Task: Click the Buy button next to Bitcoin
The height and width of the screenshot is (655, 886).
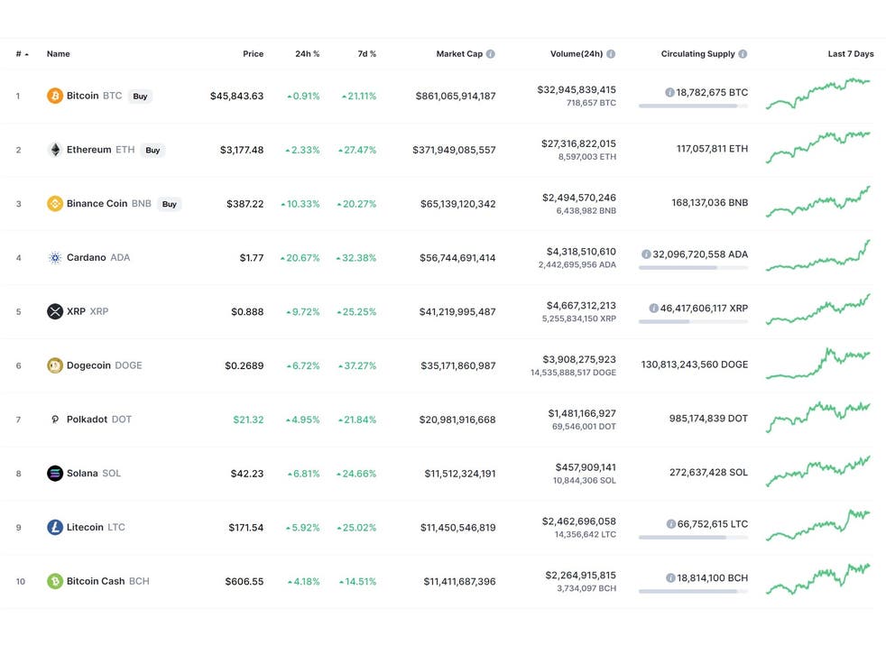Action: (140, 96)
